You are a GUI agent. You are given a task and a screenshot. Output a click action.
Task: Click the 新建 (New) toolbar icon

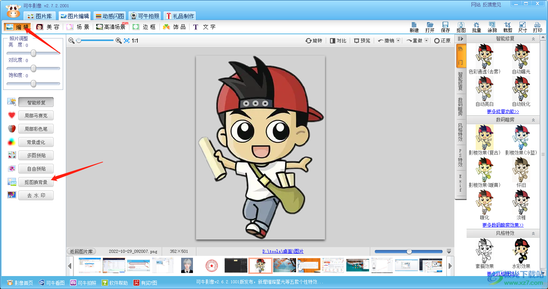(414, 27)
